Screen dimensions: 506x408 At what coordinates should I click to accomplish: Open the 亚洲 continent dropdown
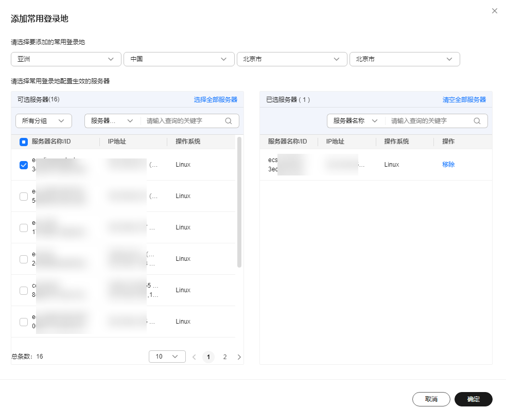[66, 59]
